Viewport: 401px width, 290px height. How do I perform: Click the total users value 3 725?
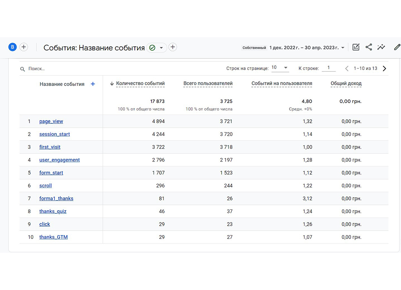click(226, 101)
